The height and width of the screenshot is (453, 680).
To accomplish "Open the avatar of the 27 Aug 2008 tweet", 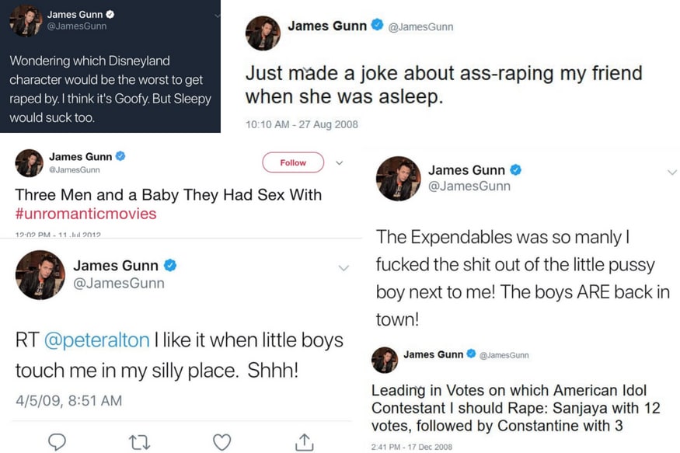I will tap(263, 33).
